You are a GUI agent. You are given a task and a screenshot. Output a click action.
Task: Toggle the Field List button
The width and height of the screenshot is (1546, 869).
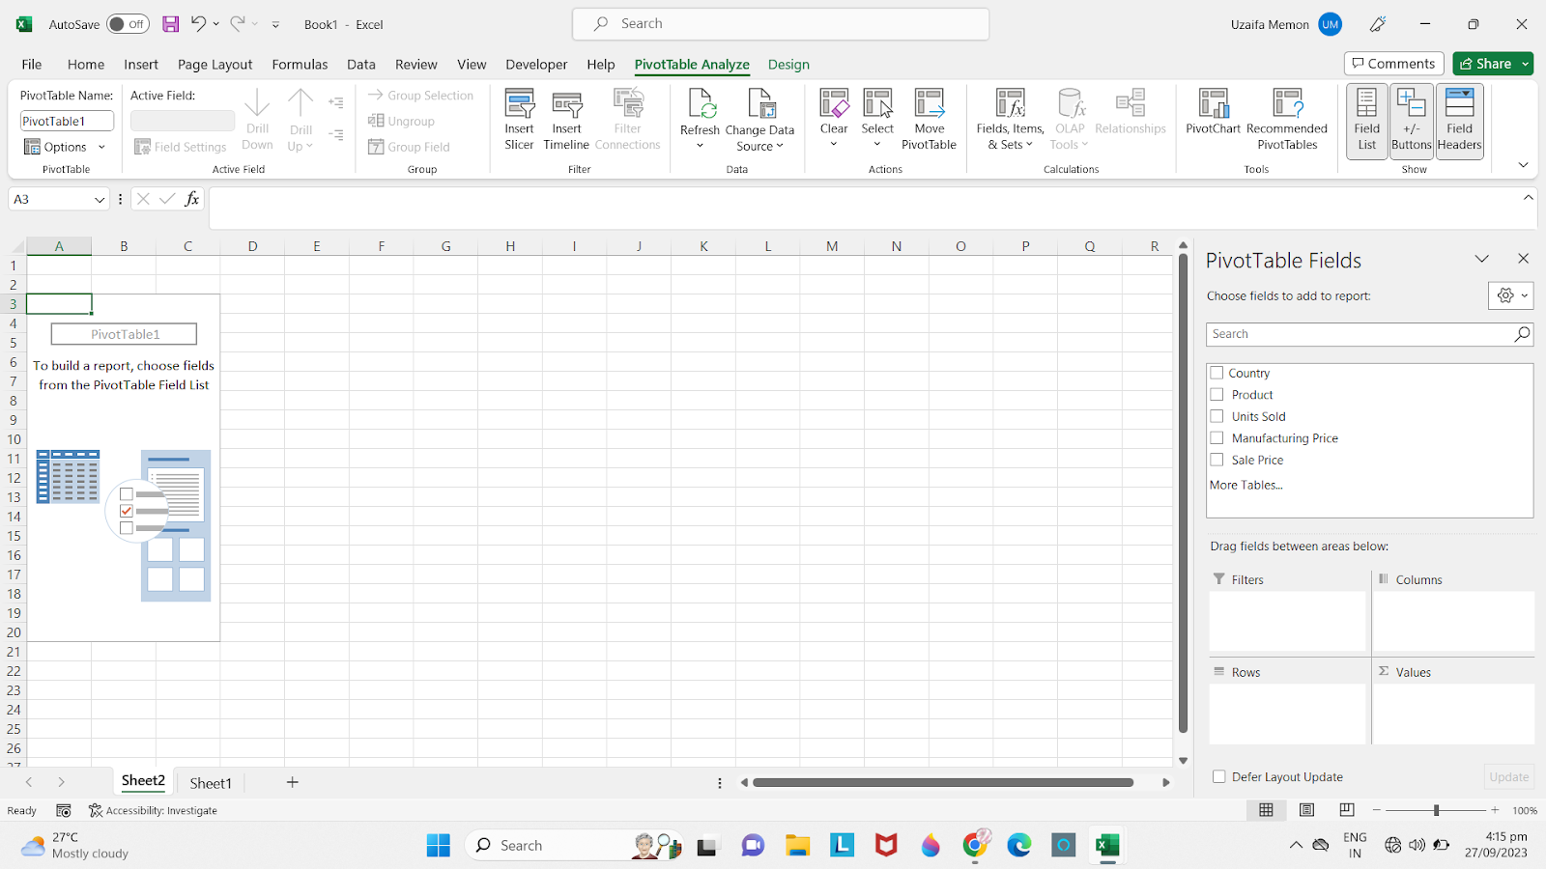click(1366, 121)
